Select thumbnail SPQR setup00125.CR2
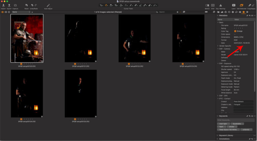Screen dimensions: 257x141 coord(81,94)
